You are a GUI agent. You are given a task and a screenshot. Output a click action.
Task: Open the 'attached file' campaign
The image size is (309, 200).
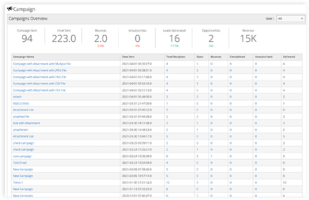[21, 117]
